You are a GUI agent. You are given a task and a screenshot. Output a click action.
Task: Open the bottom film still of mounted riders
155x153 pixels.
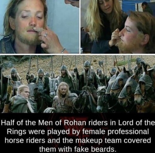(77, 84)
